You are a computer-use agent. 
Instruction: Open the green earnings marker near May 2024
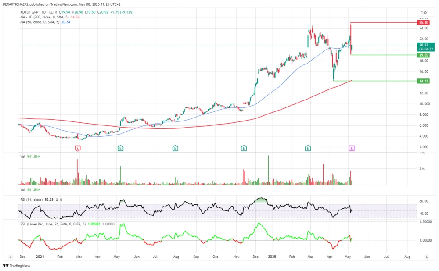tap(120, 149)
